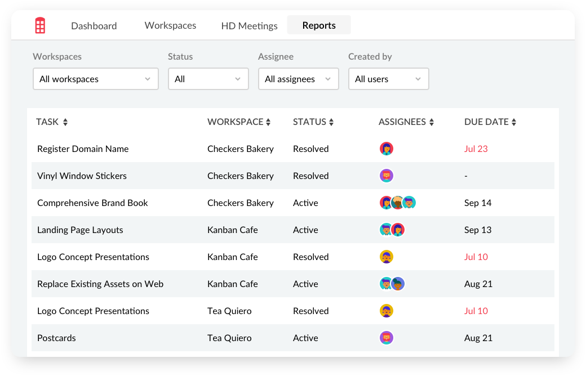Click assignee avatar on Postcards row
586x376 pixels.
pyautogui.click(x=386, y=338)
